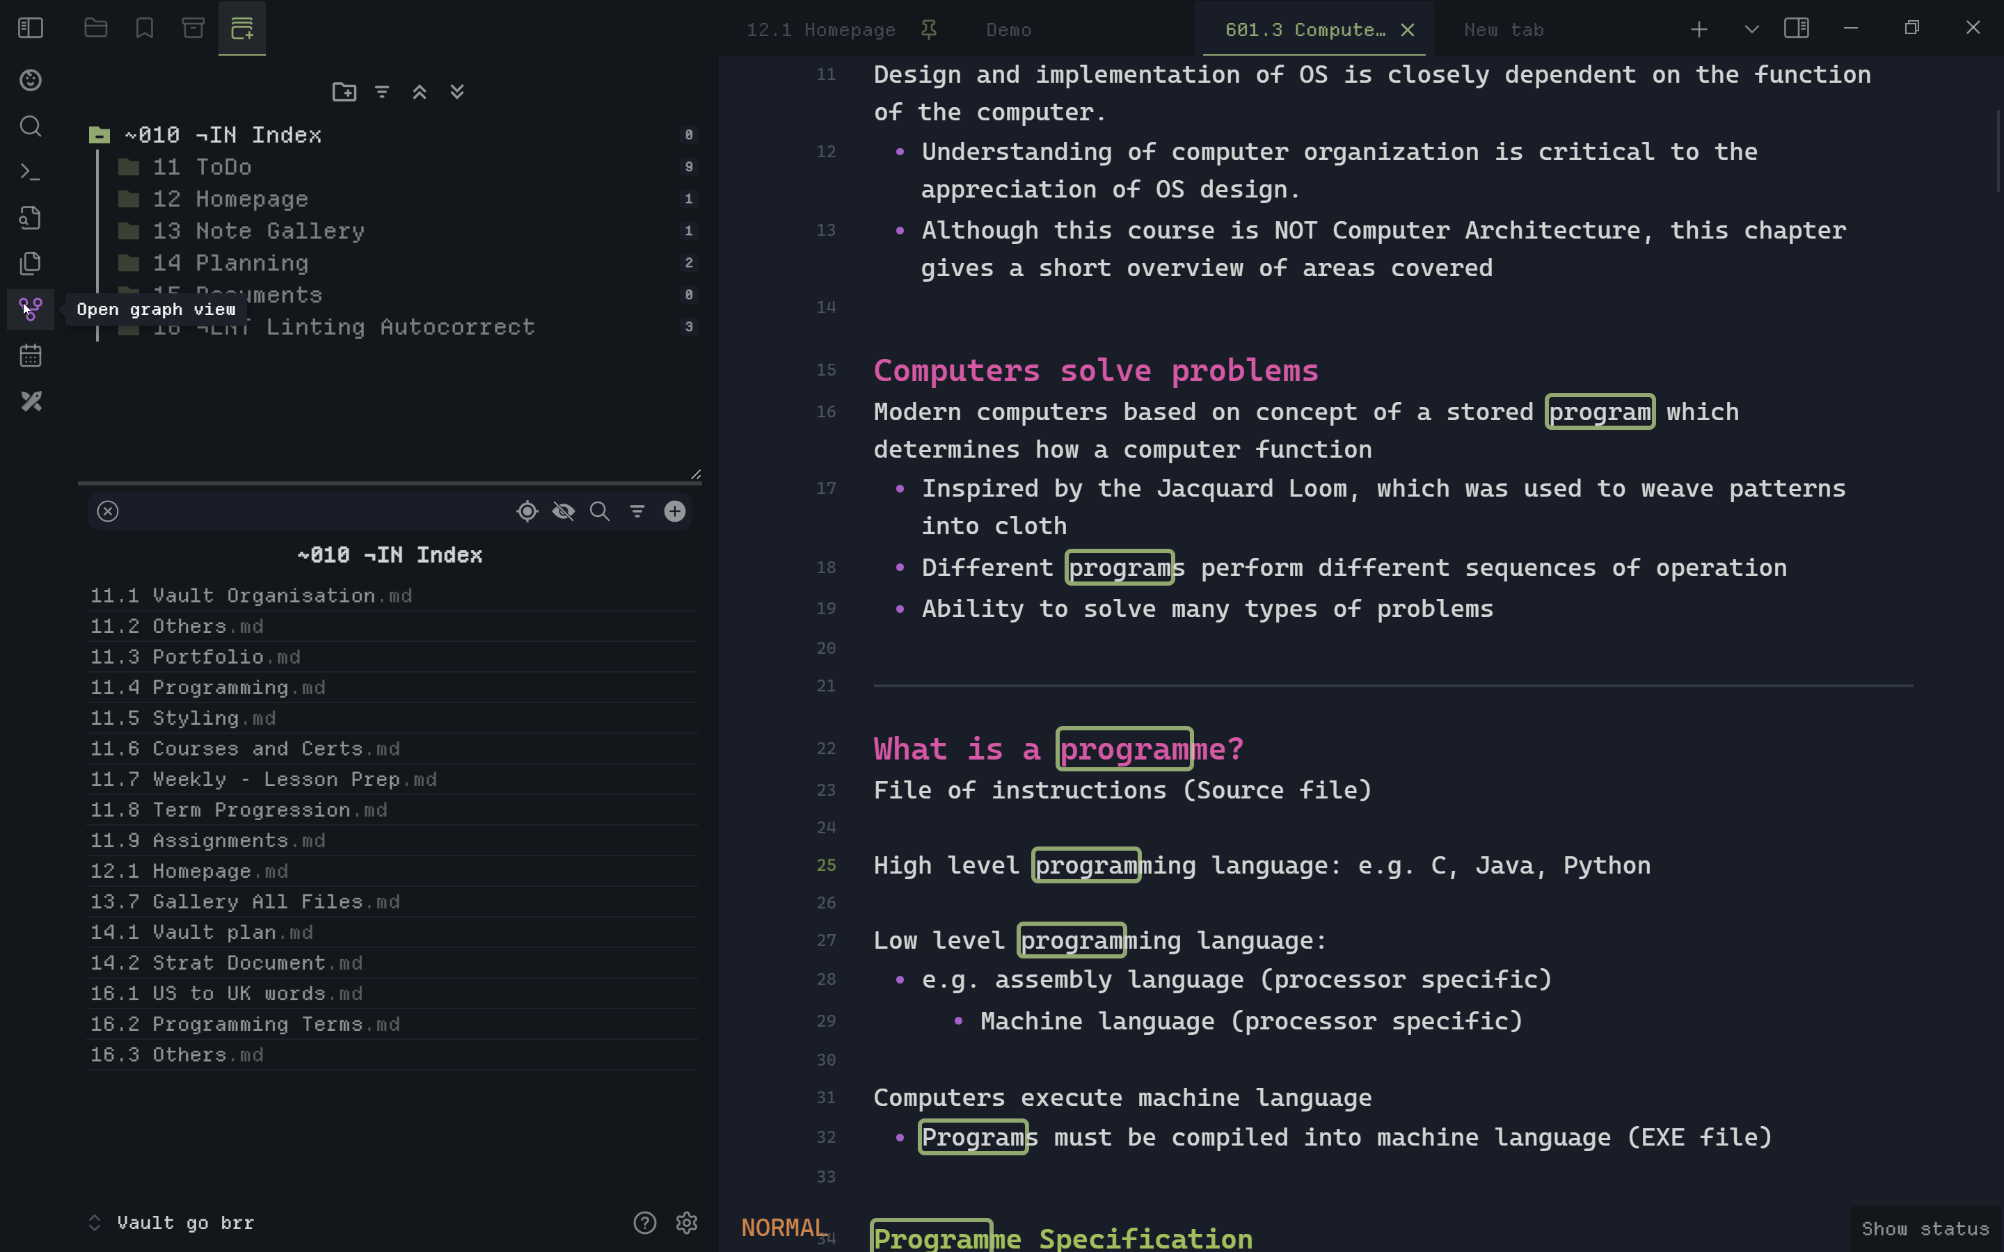2004x1252 pixels.
Task: Open 11.3 Portfolio.md file
Action: point(392,657)
